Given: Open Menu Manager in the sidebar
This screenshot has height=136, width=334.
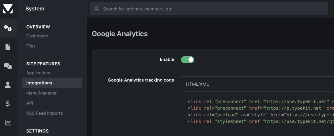Looking at the screenshot, I should coord(41,93).
